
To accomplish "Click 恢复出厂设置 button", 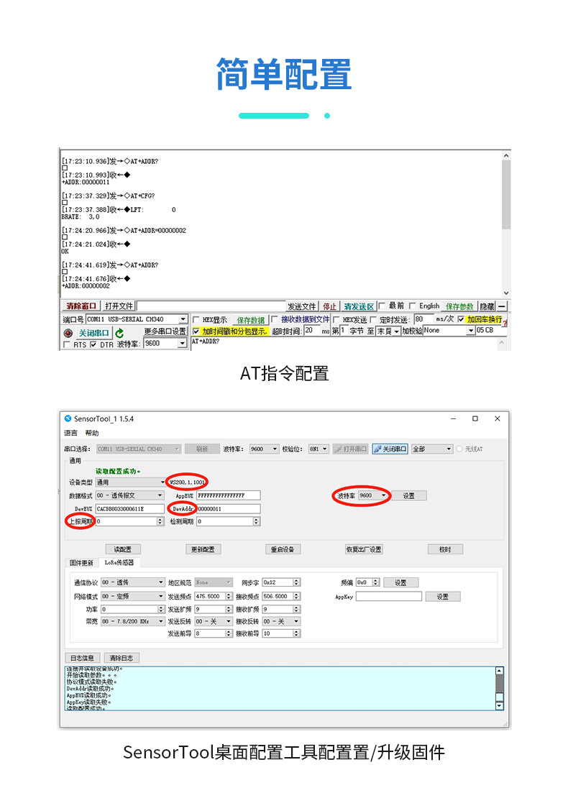I will 364,549.
